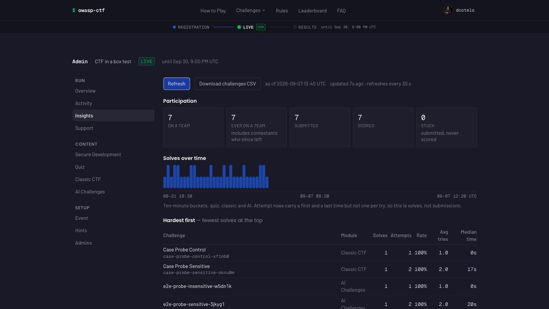Screen dimensions: 549x309
Task: Click the Median time column header
Action: 468,236
